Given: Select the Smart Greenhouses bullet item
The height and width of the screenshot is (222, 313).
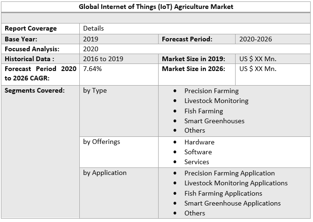Looking at the screenshot, I should 214,121.
